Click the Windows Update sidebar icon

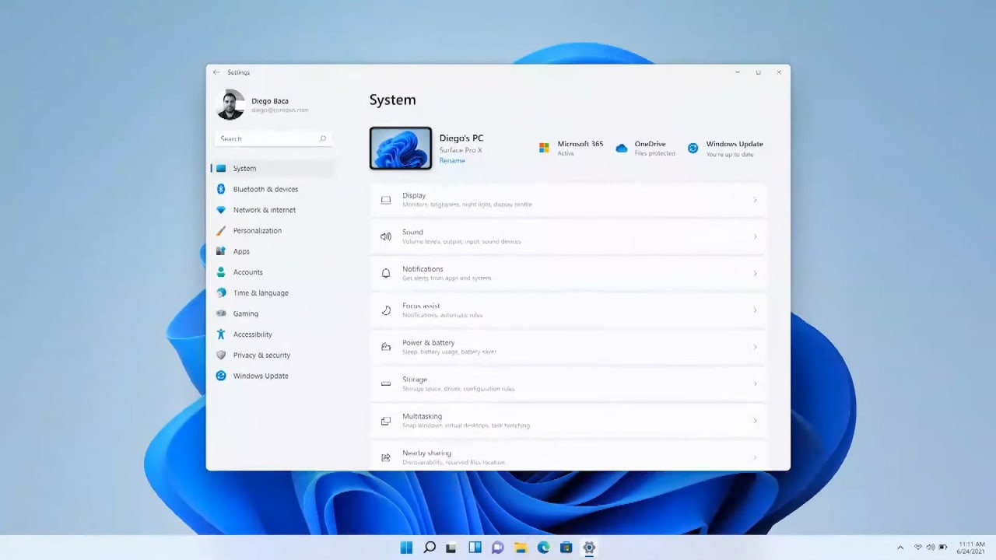221,376
